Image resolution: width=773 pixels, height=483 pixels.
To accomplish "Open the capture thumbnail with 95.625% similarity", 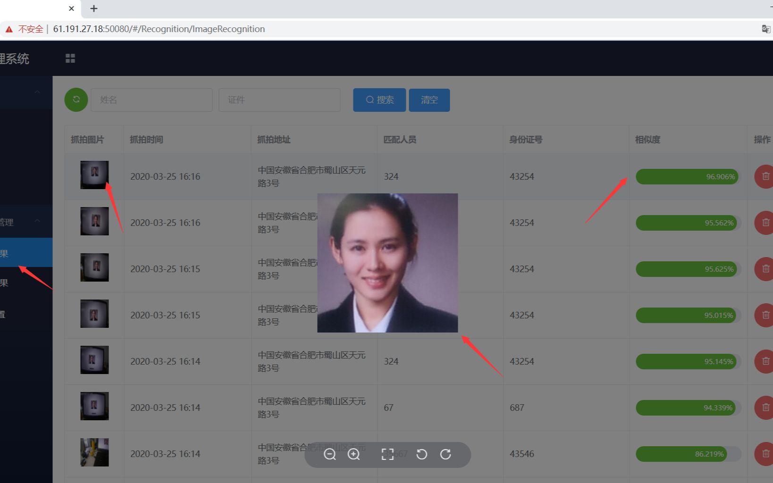I will (x=94, y=267).
